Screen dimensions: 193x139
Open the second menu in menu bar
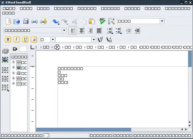(26, 9)
